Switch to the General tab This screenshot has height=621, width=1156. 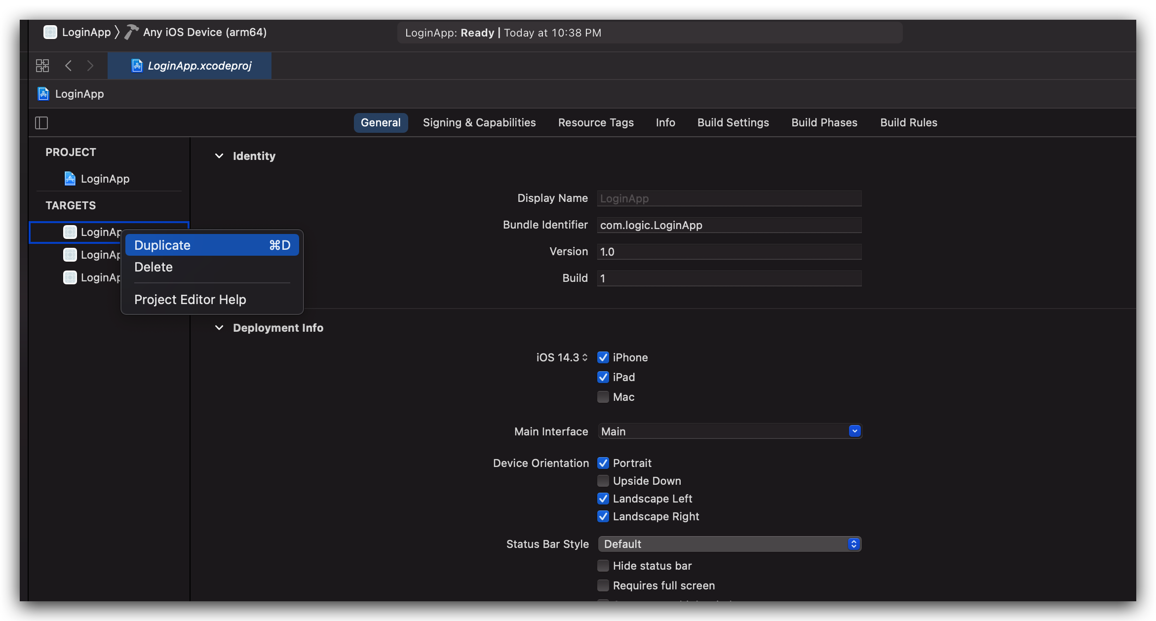[x=381, y=122]
